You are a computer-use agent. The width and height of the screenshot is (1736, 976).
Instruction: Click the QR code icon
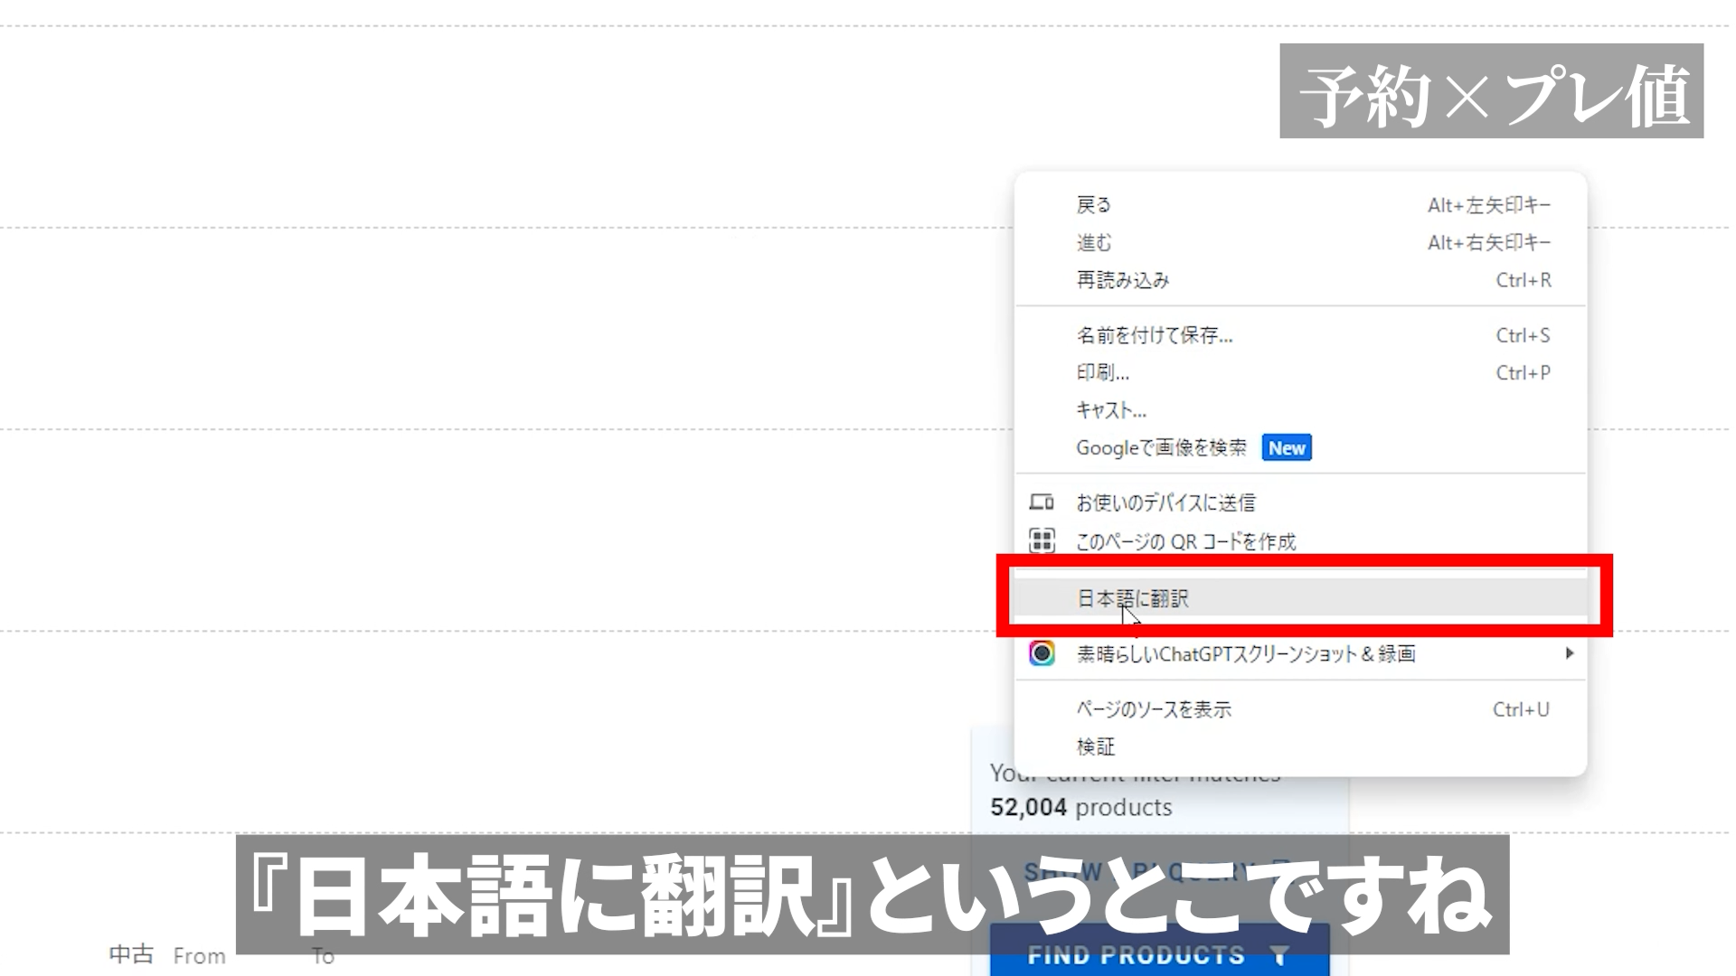click(1042, 541)
